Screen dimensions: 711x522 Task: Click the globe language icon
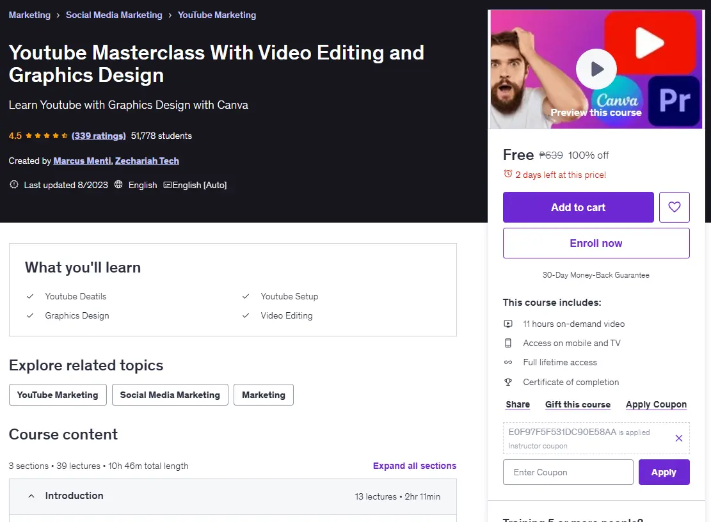pos(118,184)
